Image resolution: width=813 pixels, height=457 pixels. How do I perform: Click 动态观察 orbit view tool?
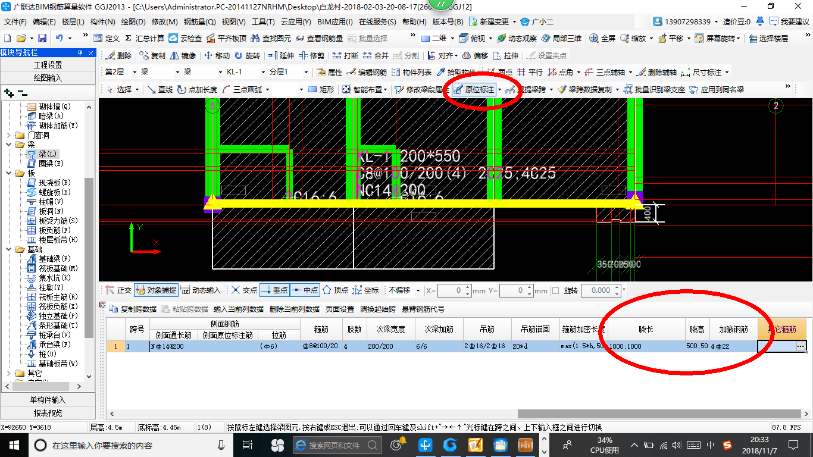coord(517,38)
